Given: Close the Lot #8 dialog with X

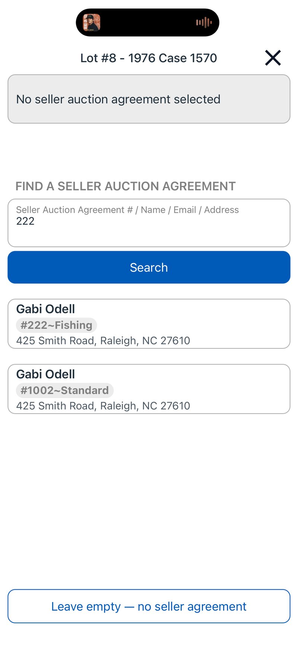Looking at the screenshot, I should pos(273,58).
